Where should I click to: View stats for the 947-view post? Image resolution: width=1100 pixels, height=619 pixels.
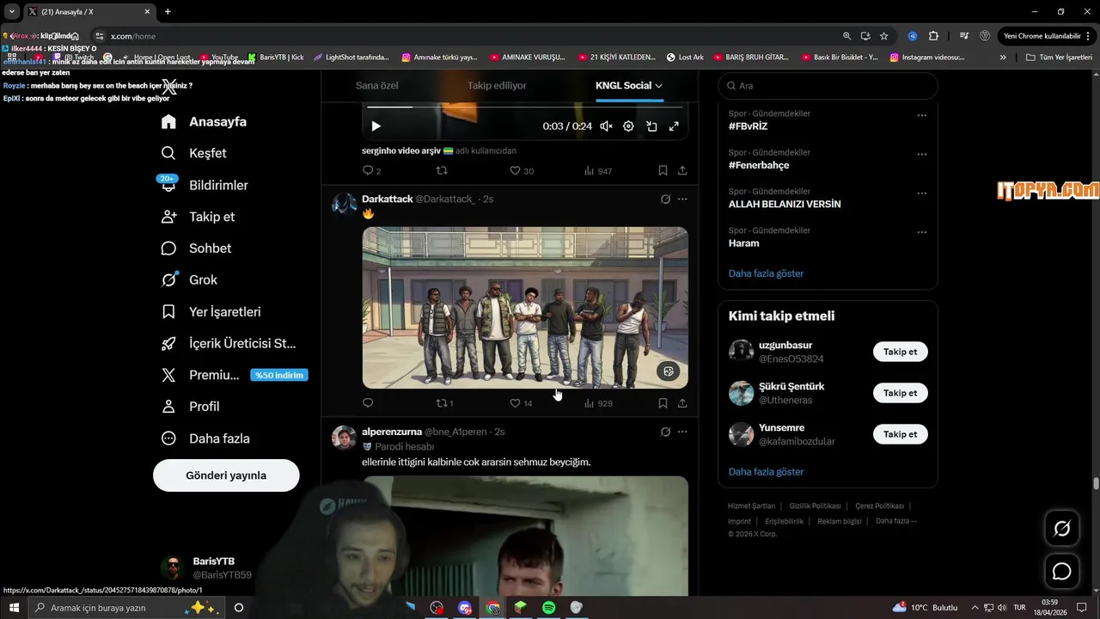coord(597,171)
